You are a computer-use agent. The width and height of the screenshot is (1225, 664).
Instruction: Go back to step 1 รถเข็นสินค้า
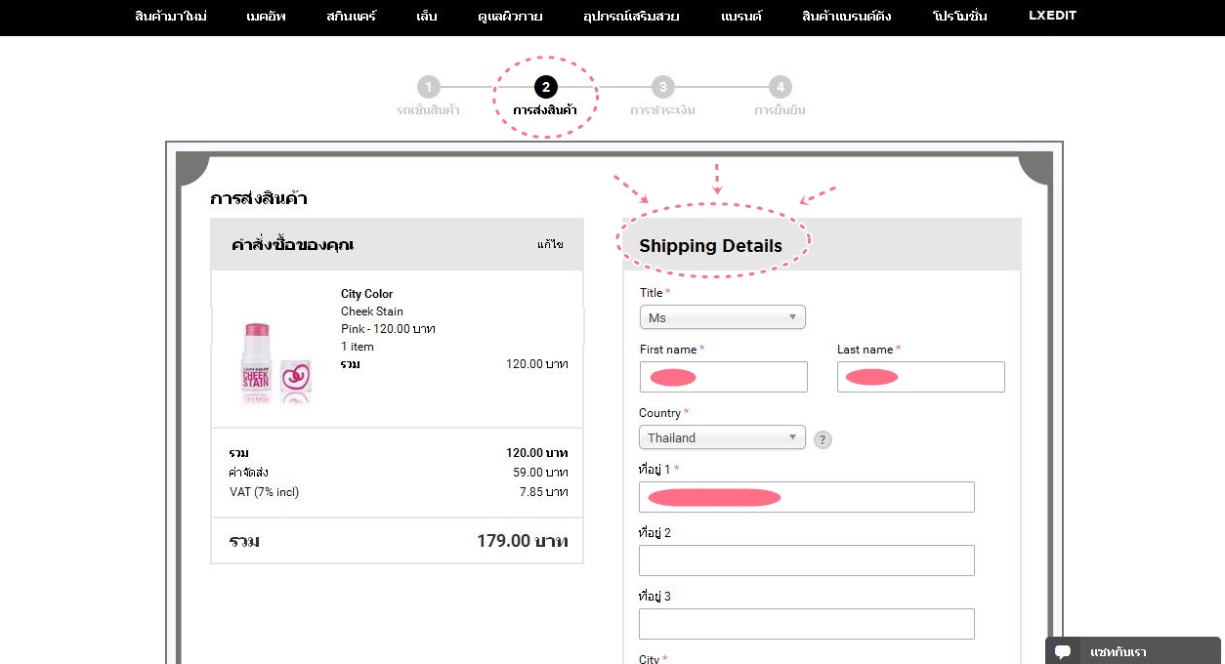tap(428, 97)
